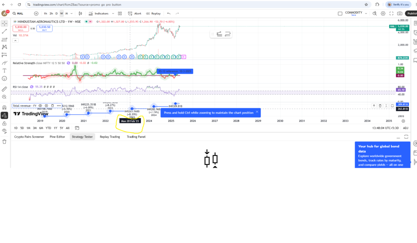This screenshot has width=417, height=243.
Task: Set the time range to 1D
Action: pos(16,128)
